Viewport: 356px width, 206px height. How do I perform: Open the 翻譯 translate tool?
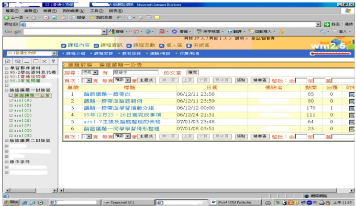(235, 31)
